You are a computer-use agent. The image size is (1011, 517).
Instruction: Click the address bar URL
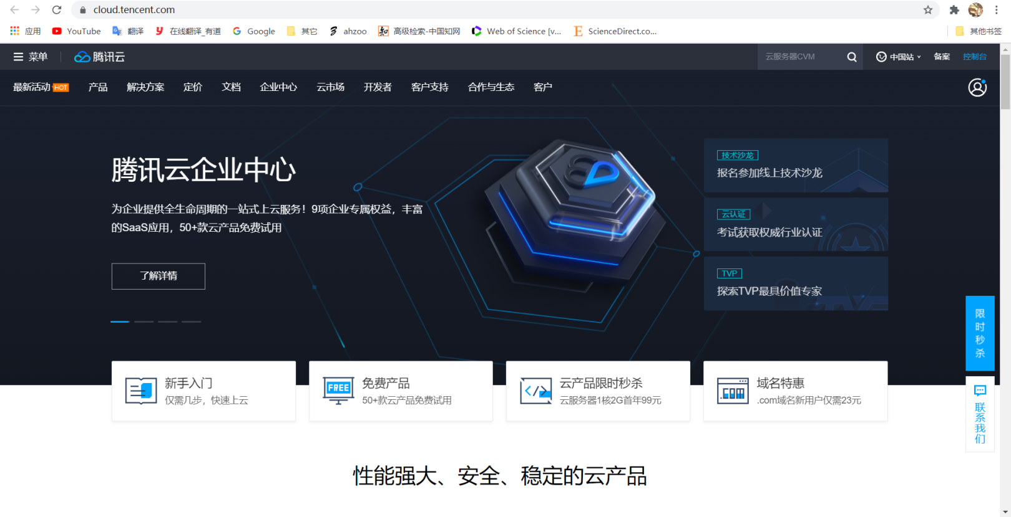134,10
